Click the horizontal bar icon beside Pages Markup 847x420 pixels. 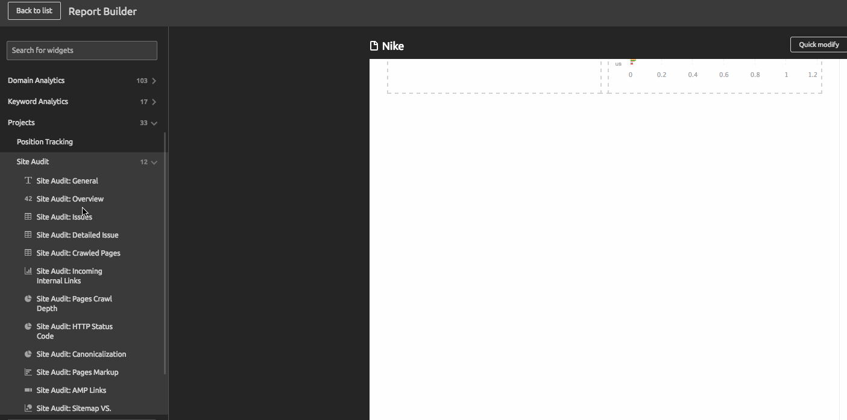pyautogui.click(x=28, y=372)
